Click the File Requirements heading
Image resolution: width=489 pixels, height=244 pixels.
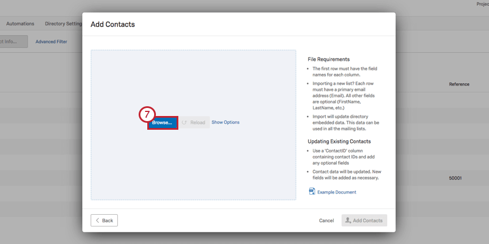coord(328,59)
